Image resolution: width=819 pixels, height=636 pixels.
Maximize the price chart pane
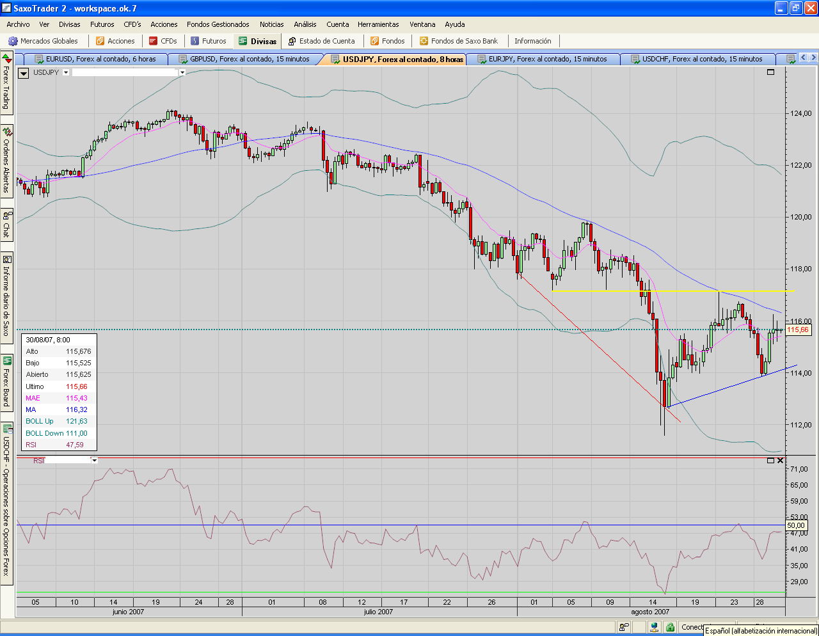[x=771, y=72]
